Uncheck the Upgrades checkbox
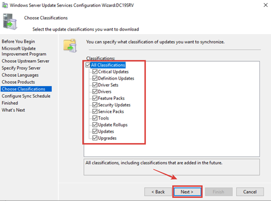 tap(95, 138)
